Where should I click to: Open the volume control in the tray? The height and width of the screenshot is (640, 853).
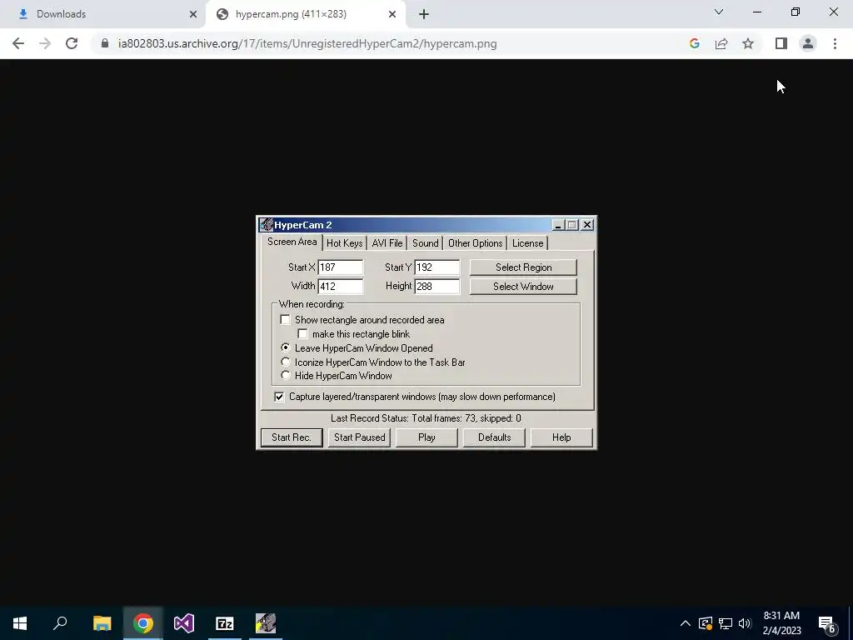[x=745, y=623]
